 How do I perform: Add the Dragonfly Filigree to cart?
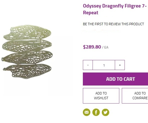click(x=116, y=79)
